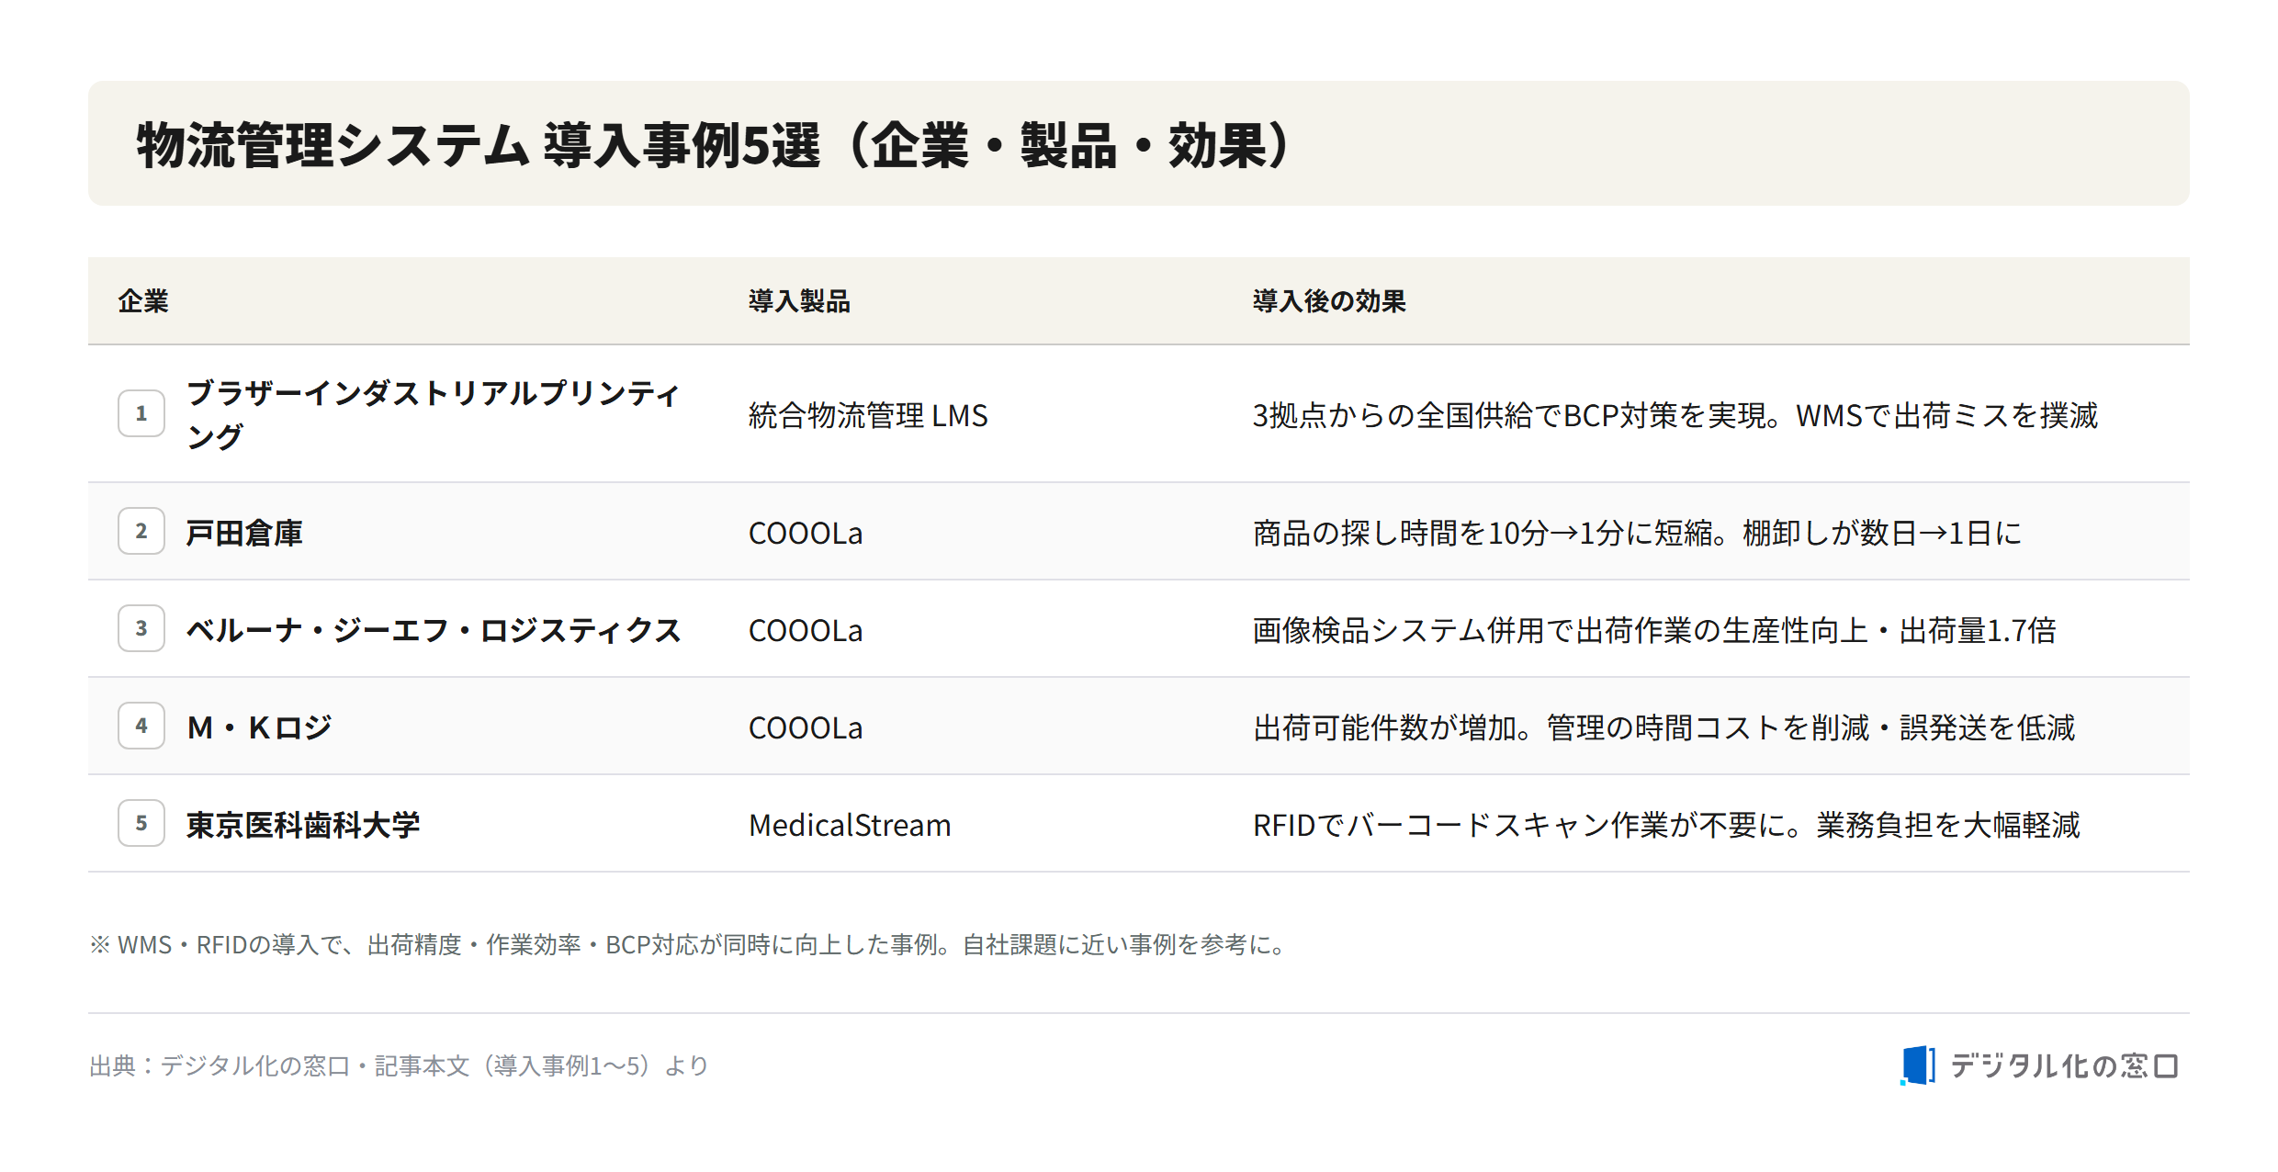Click the 導入製品 column header
This screenshot has height=1172, width=2278.
799,301
